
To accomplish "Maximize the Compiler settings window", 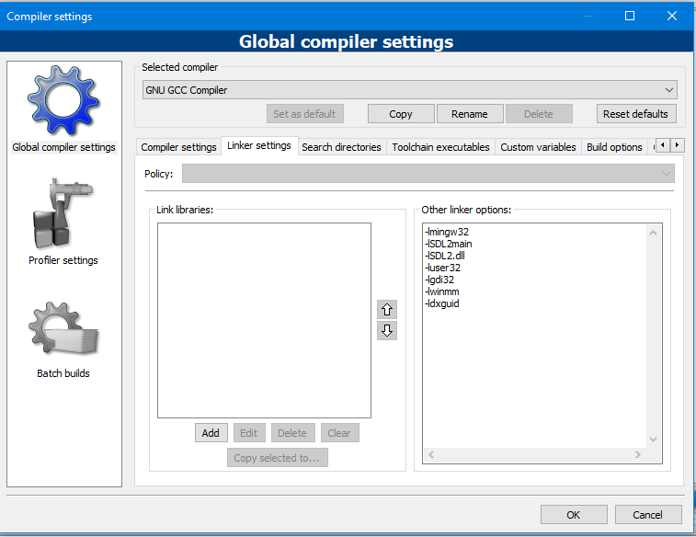I will click(x=630, y=16).
